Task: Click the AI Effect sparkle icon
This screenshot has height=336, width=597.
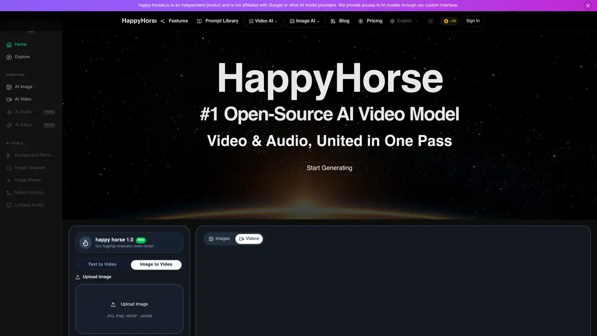Action: click(x=9, y=125)
